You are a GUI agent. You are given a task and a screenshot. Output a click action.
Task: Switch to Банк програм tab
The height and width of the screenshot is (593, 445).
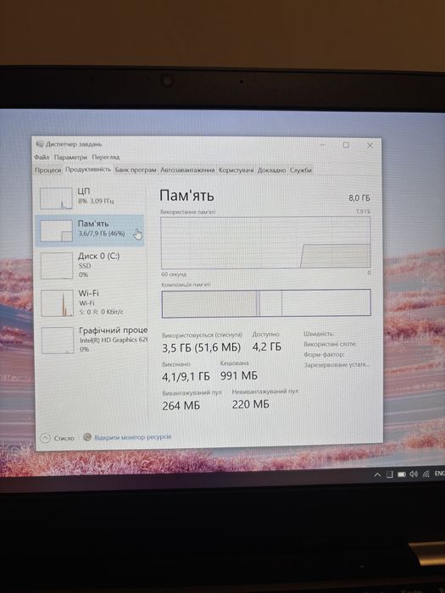[136, 170]
